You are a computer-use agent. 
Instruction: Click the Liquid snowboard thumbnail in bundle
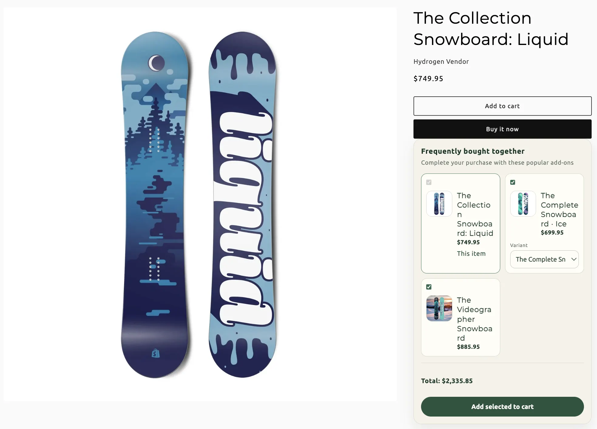[x=439, y=204]
